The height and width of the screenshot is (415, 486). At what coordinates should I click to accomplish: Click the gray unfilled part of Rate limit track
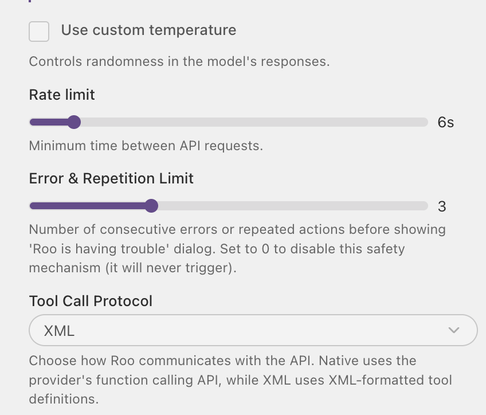254,122
